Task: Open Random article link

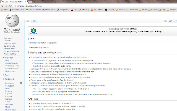Action: click(x=9, y=49)
